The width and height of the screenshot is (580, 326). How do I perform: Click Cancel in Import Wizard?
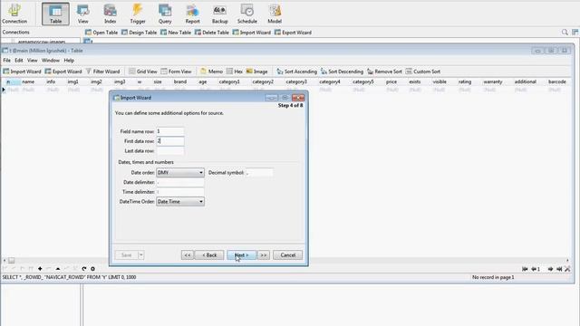tap(287, 255)
